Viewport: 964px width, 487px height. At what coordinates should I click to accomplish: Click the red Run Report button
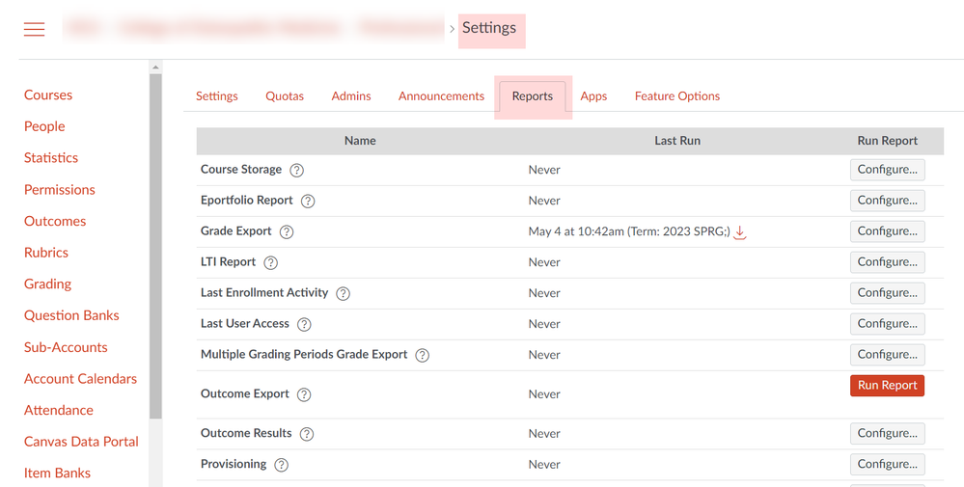pos(887,386)
